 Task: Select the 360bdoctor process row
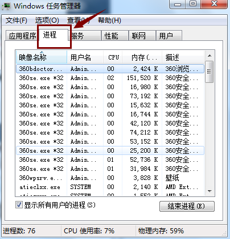(x=110, y=69)
